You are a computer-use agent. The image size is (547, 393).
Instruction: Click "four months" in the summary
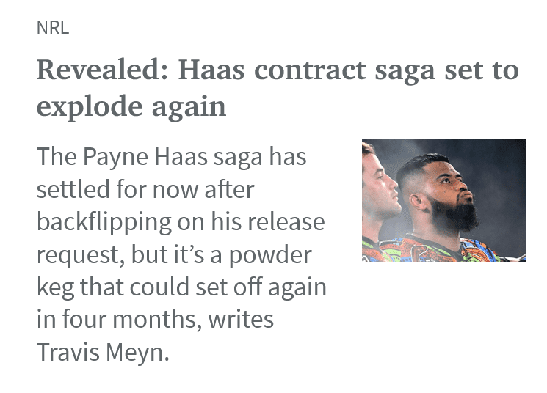133,319
